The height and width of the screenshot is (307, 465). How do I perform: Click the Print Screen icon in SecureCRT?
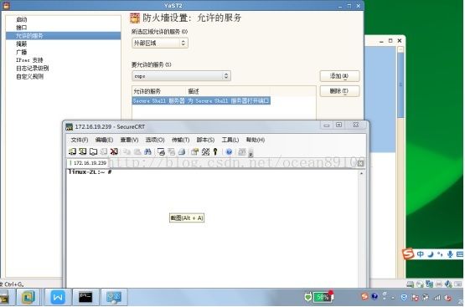point(161,152)
